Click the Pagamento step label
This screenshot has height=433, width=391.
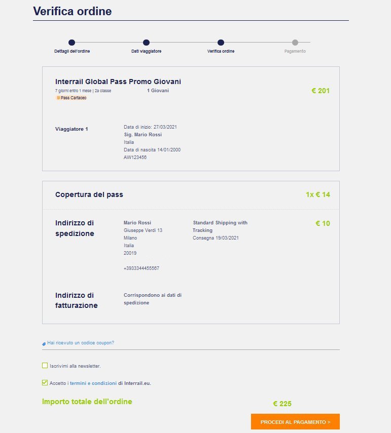295,51
